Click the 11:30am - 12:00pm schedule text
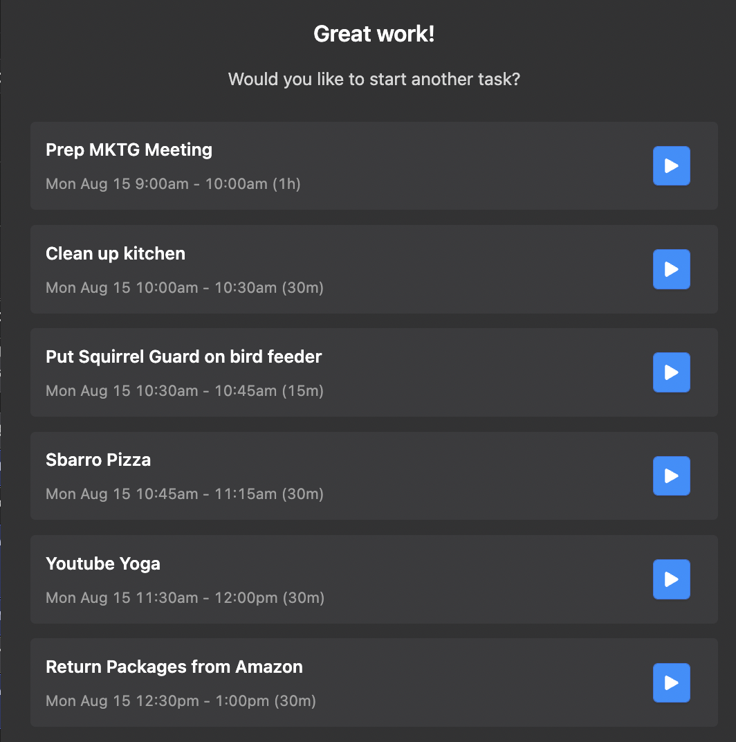This screenshot has width=736, height=742. coord(185,597)
